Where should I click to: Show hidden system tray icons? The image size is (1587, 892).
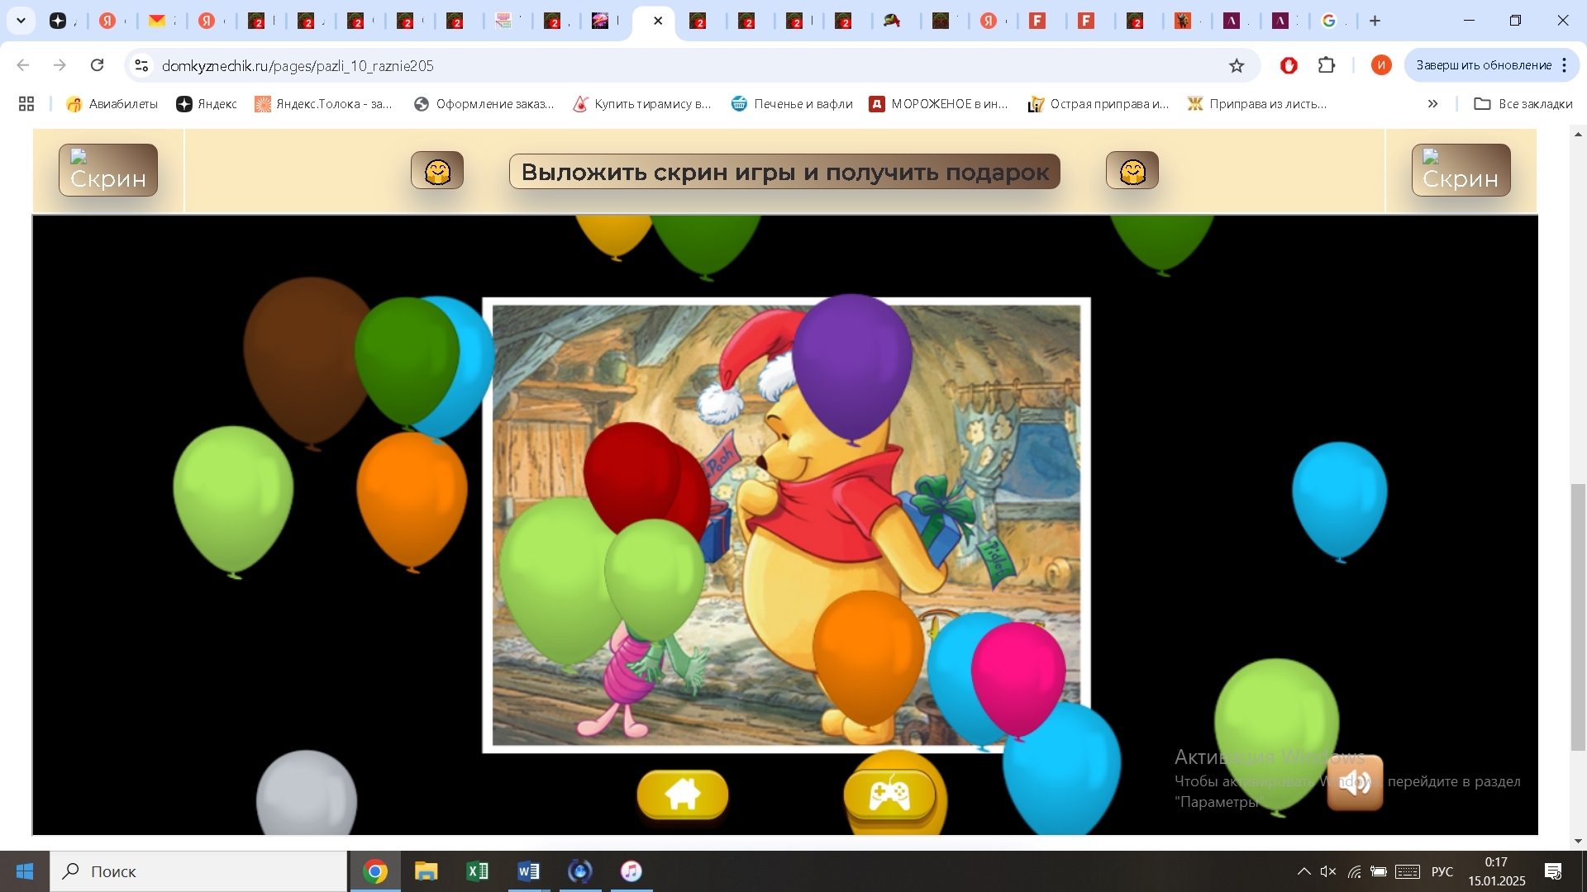coord(1303,871)
